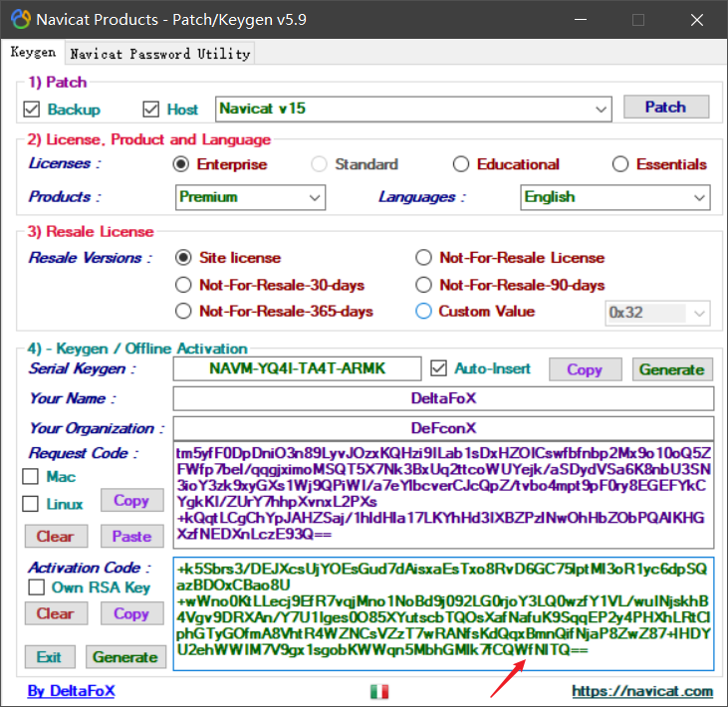
Task: Open the Navicat Password Utility tab
Action: (159, 54)
